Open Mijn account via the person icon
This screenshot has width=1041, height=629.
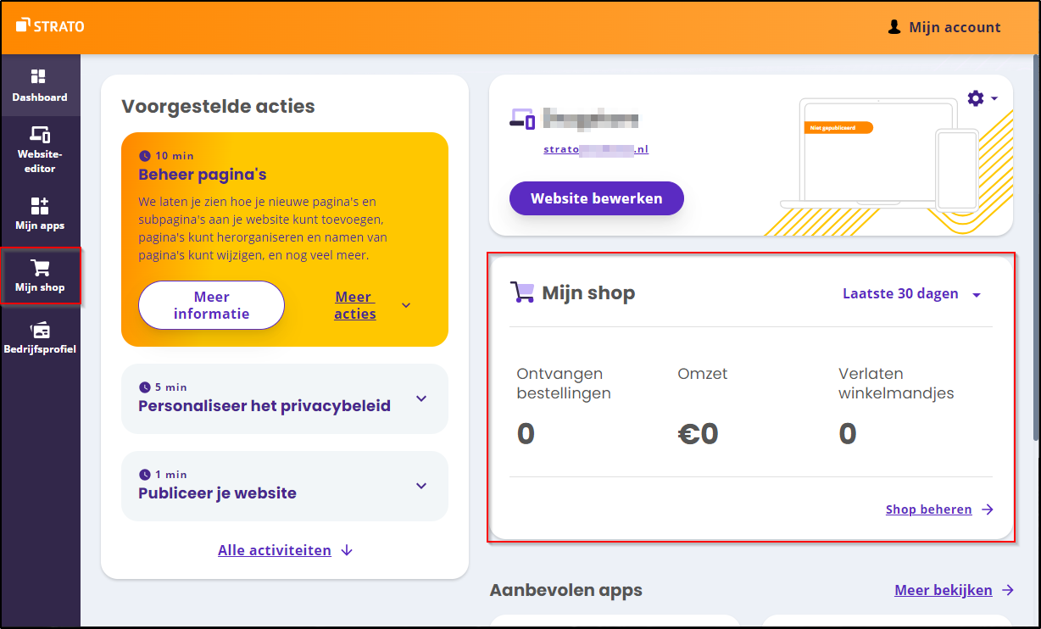[944, 26]
